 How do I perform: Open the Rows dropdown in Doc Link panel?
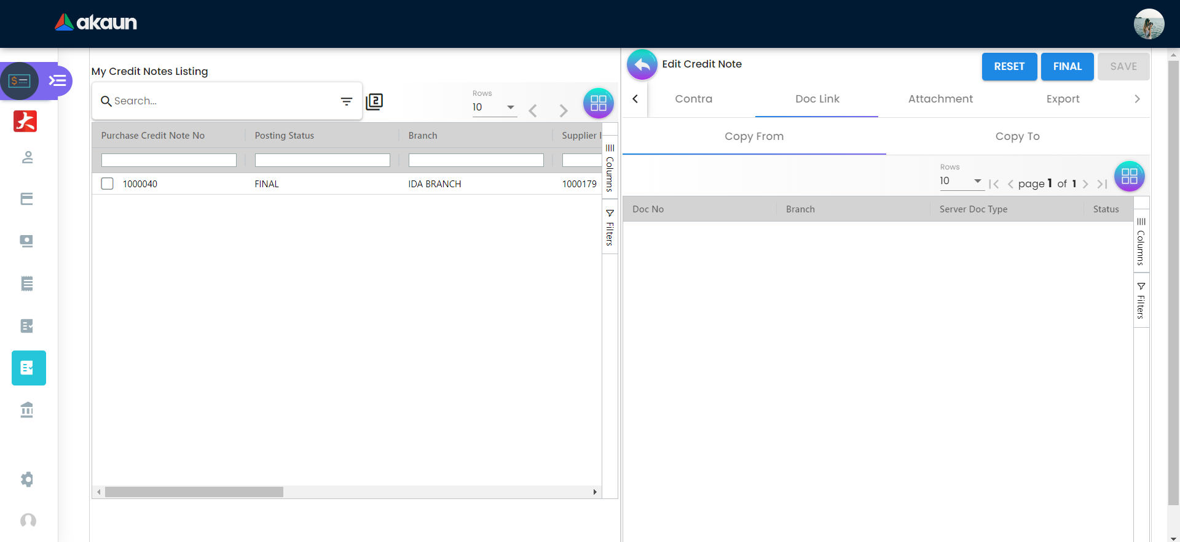[x=961, y=181]
